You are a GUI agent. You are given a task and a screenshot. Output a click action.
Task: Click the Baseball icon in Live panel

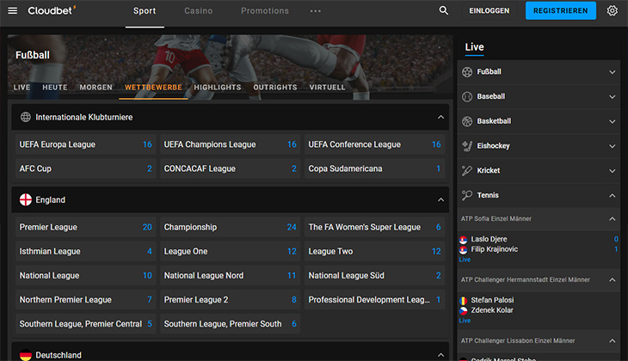(x=467, y=97)
